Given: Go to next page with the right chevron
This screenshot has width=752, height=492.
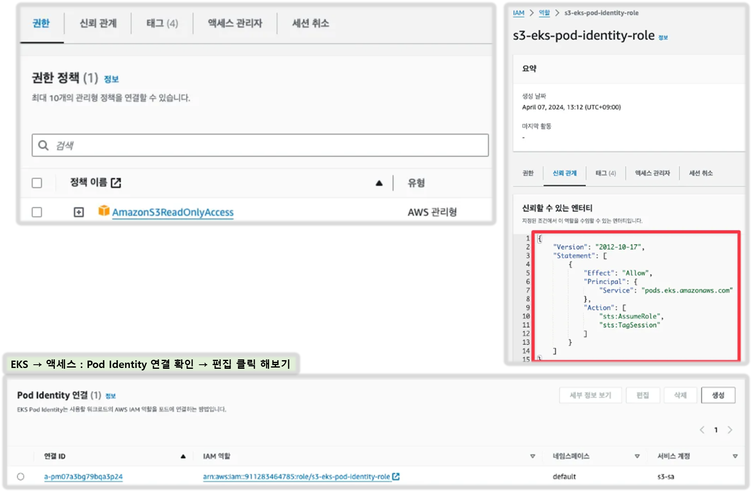Looking at the screenshot, I should click(730, 430).
